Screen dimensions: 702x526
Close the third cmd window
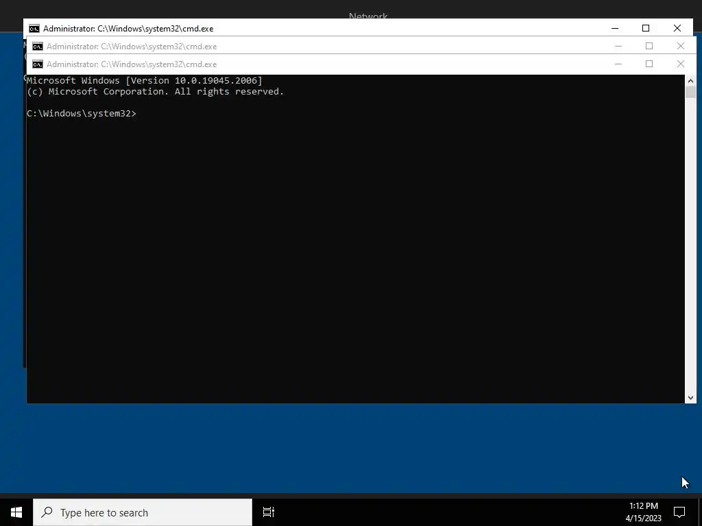tap(681, 64)
